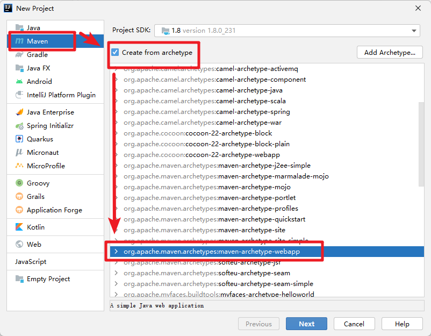
Task: Click the Next button
Action: click(x=306, y=324)
